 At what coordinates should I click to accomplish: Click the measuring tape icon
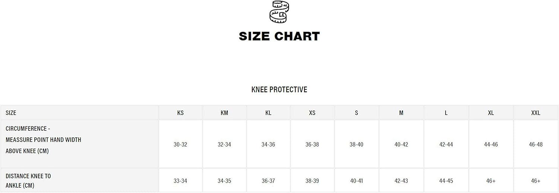pos(279,12)
